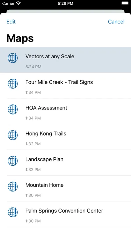Select the Landscape Plan map icon
Image resolution: width=131 pixels, height=233 pixels.
coord(13,161)
